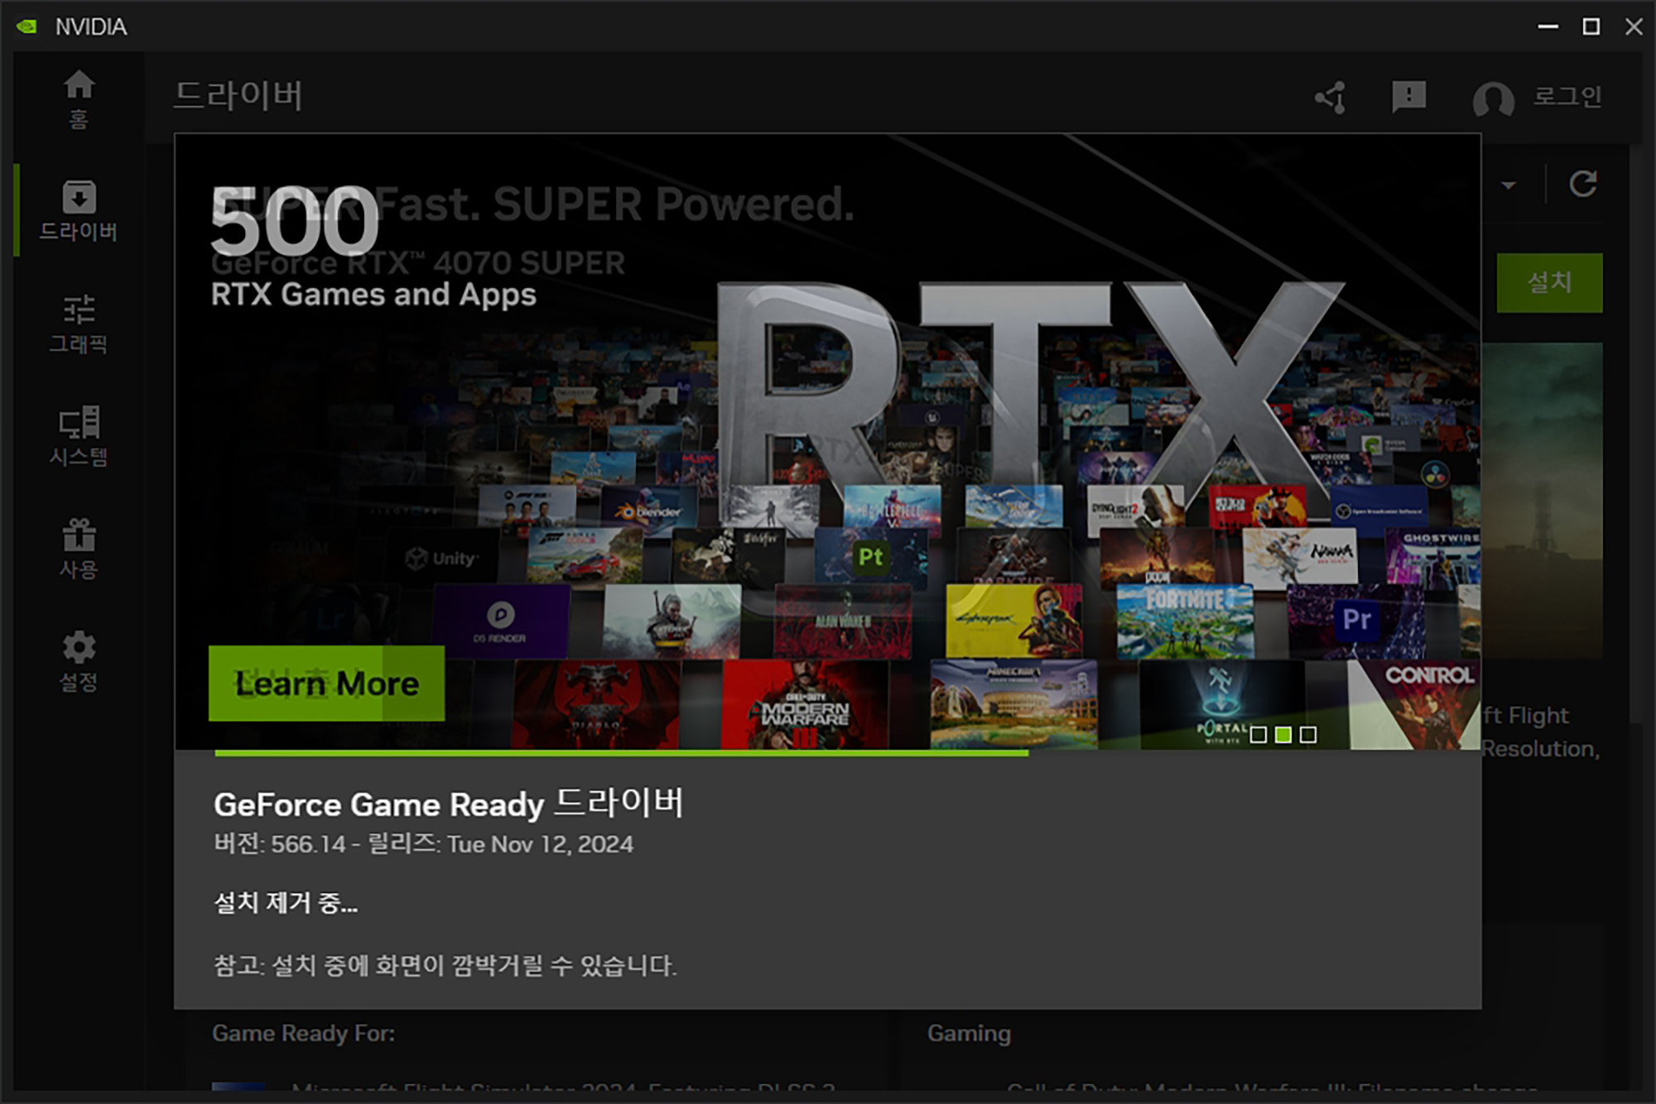Click the share icon in the header
The height and width of the screenshot is (1104, 1656).
tap(1331, 98)
